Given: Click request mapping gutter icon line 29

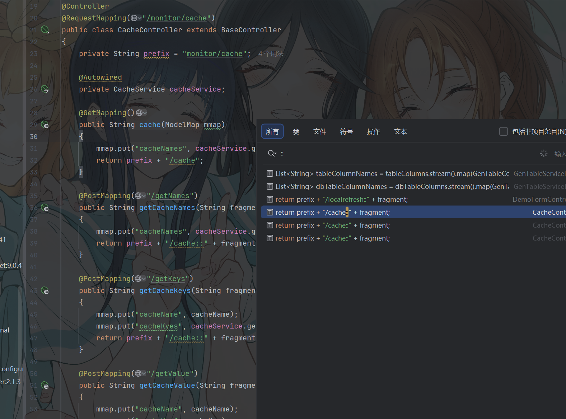Looking at the screenshot, I should tap(45, 125).
